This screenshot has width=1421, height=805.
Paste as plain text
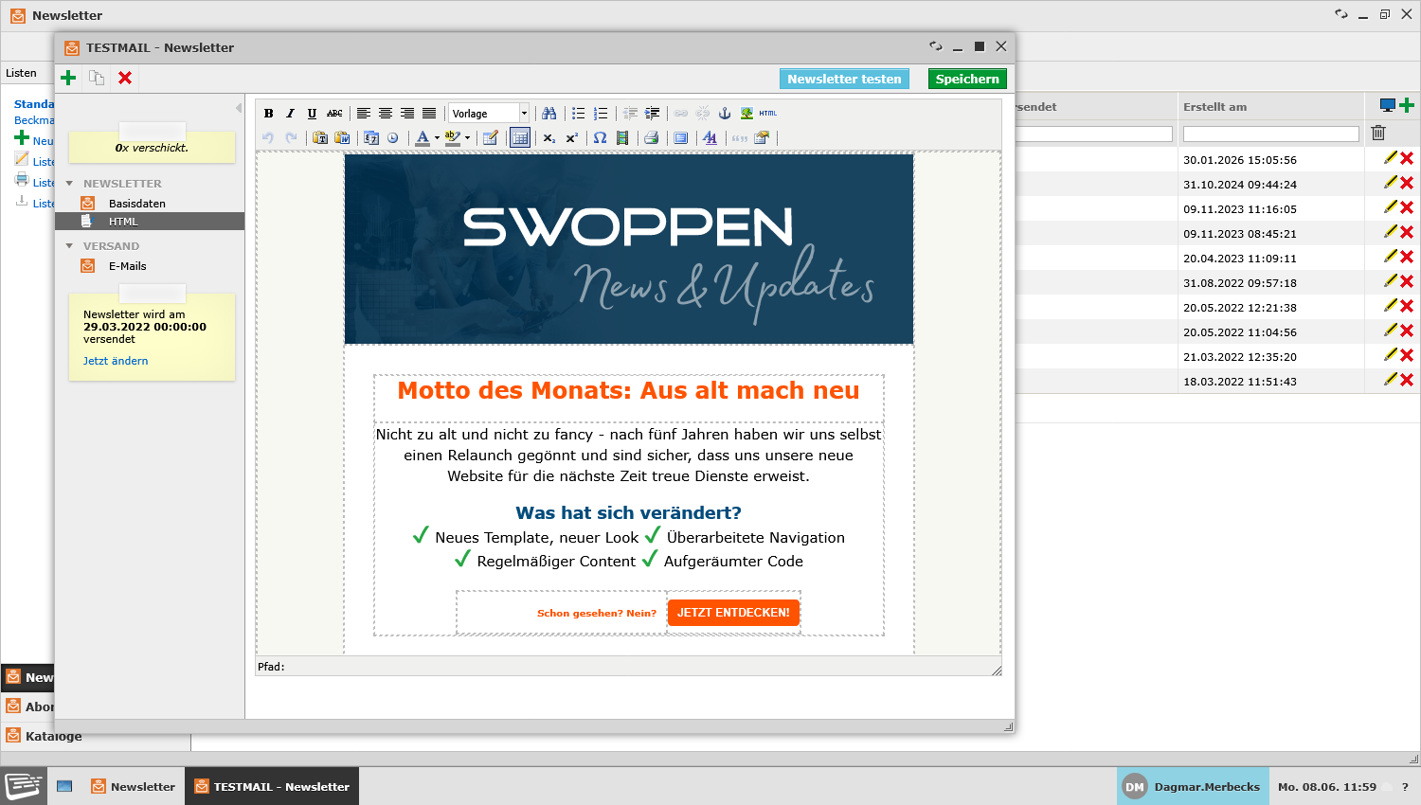320,138
